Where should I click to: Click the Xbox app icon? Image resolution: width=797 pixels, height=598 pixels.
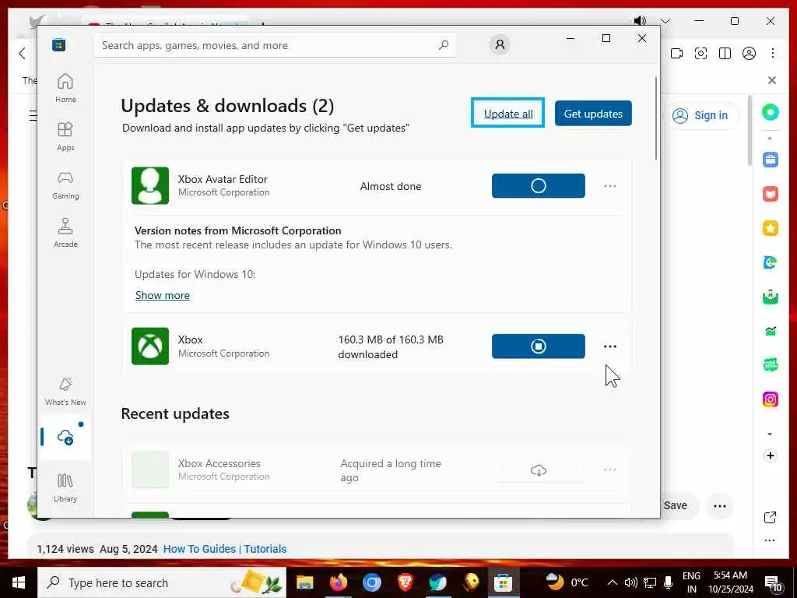[x=150, y=346]
